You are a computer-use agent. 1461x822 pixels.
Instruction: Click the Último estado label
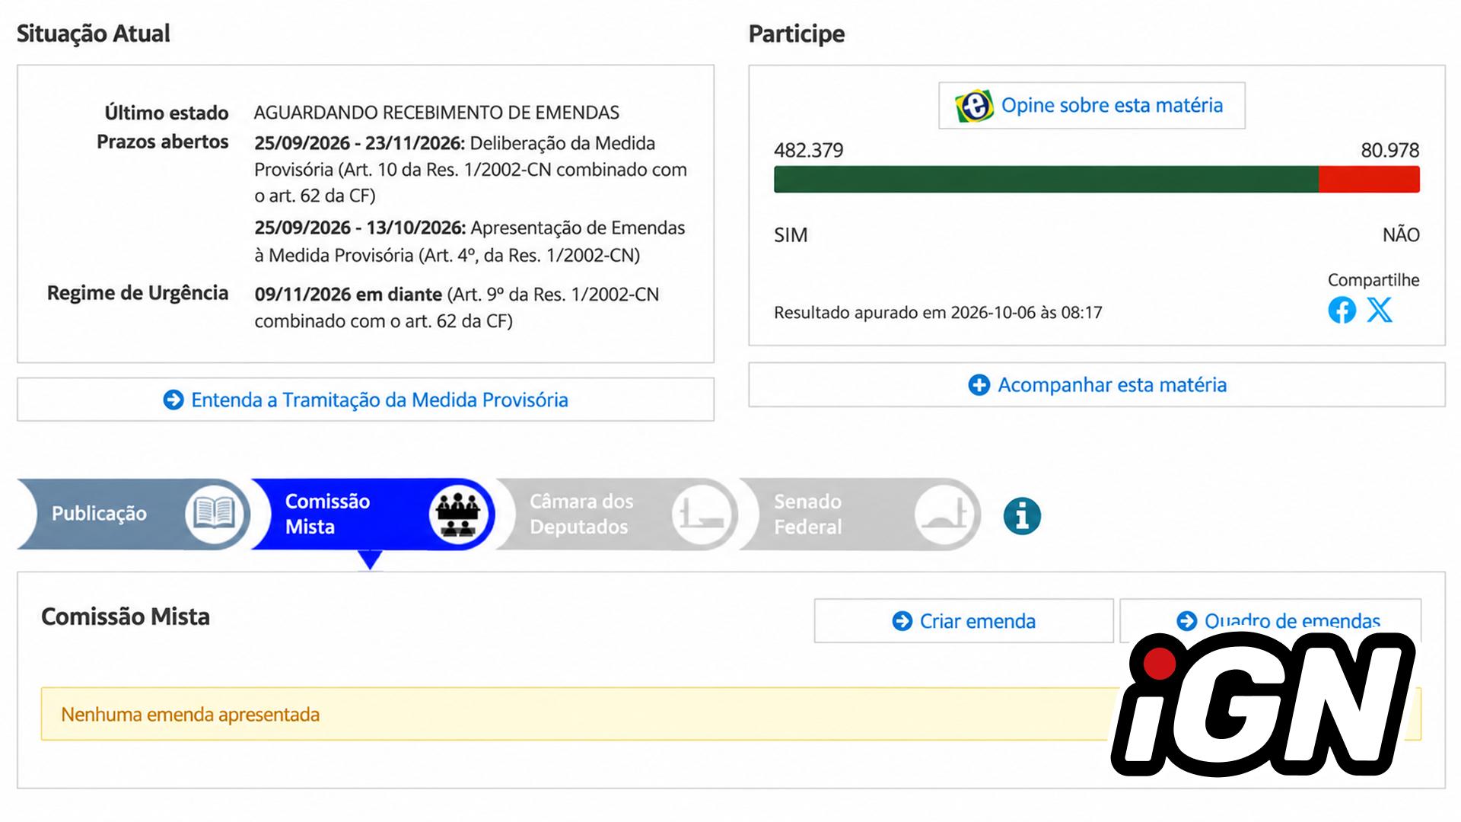coord(167,113)
